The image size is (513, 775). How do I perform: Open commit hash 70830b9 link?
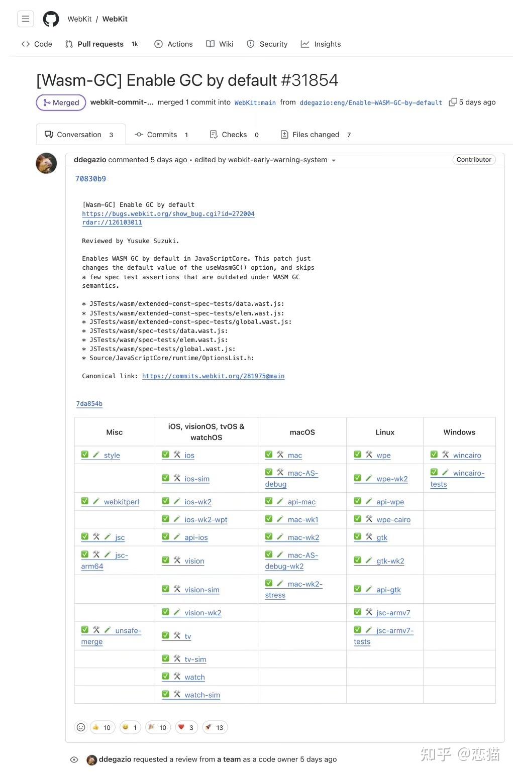click(x=90, y=179)
